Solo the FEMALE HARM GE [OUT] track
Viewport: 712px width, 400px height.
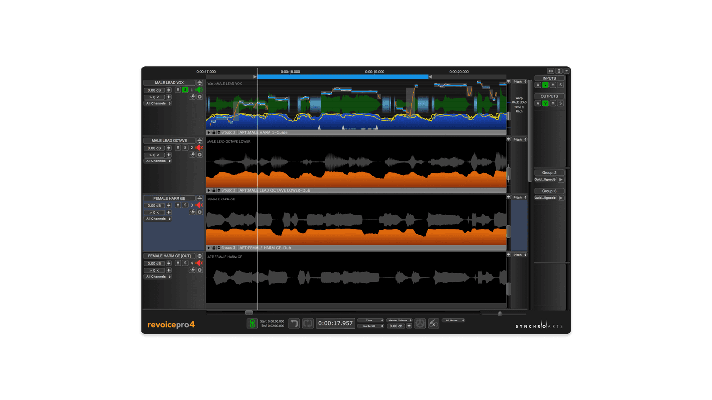pyautogui.click(x=185, y=263)
